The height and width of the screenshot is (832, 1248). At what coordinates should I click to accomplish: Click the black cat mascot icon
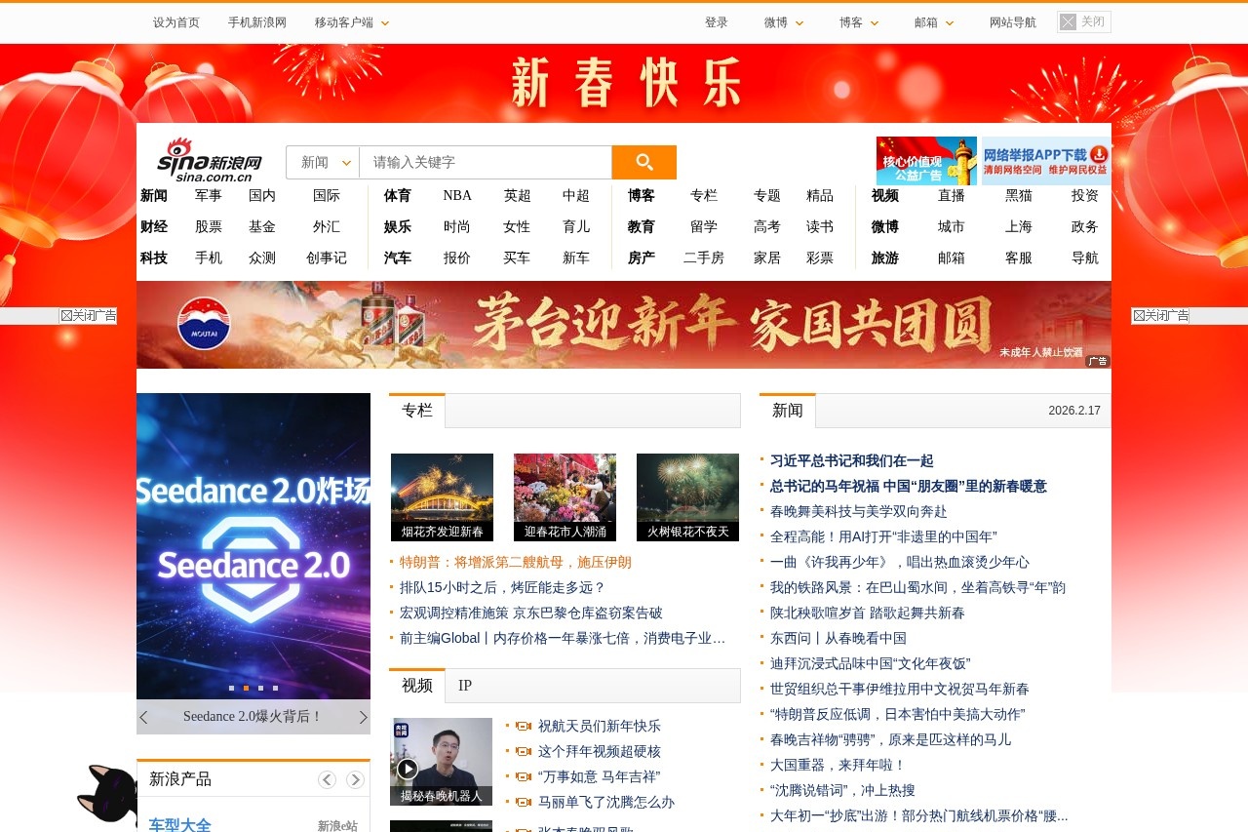tap(107, 798)
